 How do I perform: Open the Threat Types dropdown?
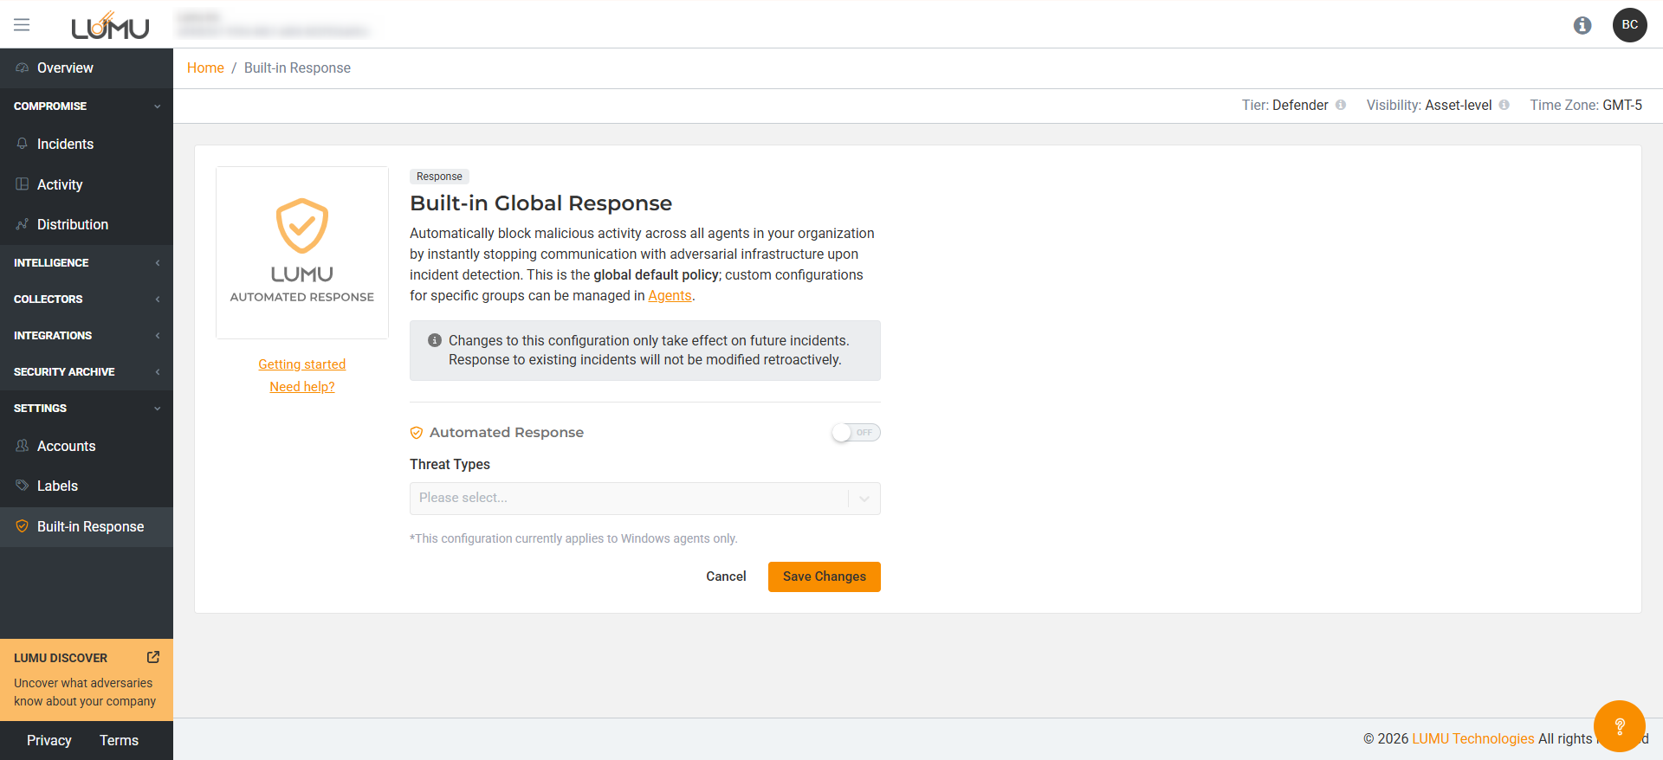644,499
